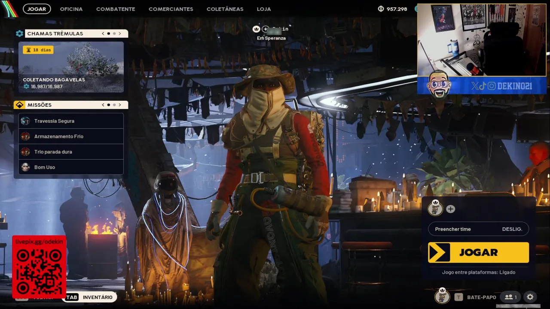Click the Instagram icon in banner

[492, 86]
